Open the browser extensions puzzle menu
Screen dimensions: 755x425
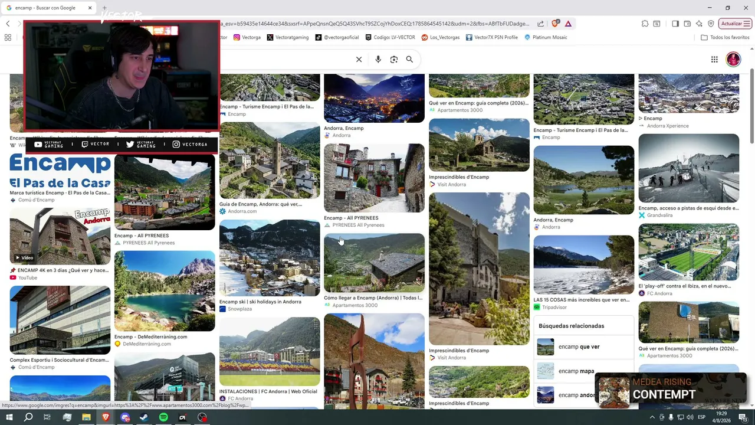coord(645,24)
